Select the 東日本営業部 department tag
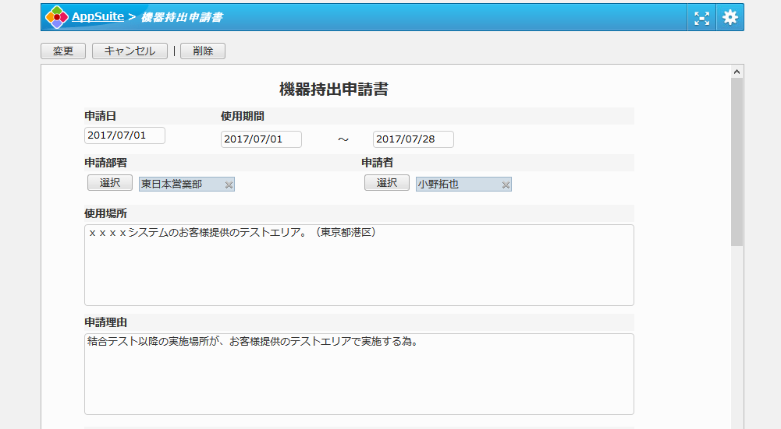The width and height of the screenshot is (781, 429). (179, 185)
